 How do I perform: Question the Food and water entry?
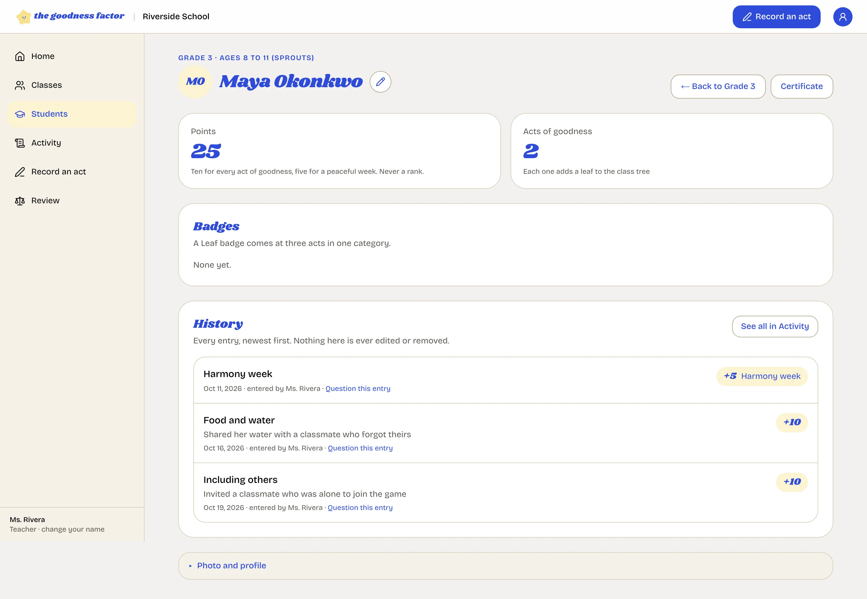coord(360,448)
